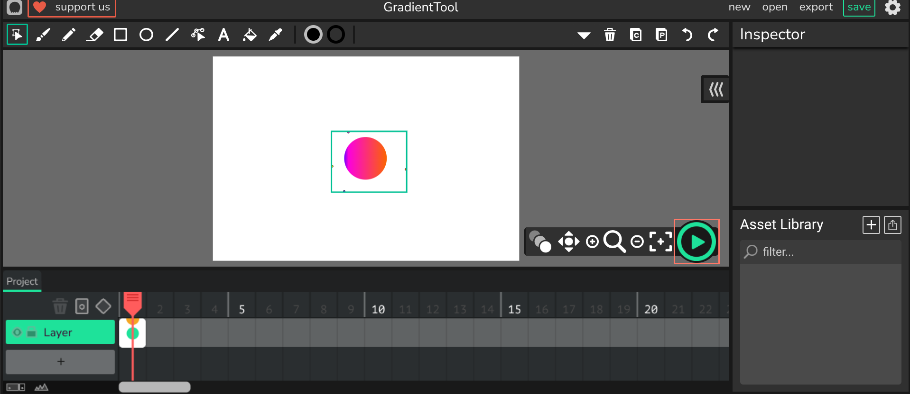Click the asset library upload icon
Image resolution: width=910 pixels, height=394 pixels.
tap(892, 225)
